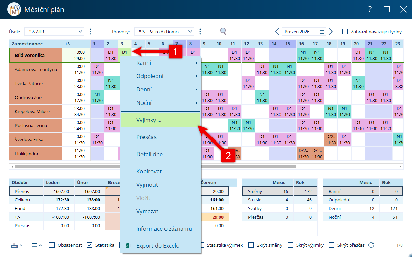412x257 pixels.
Task: Click Export do Excelu menu item
Action: pyautogui.click(x=160, y=246)
